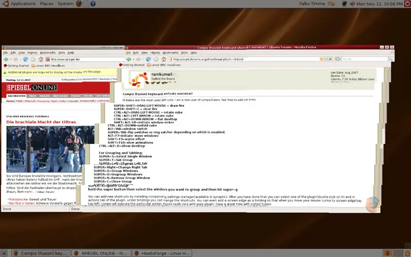Viewport: 411px width, 257px height.
Task: Click trash icon in bottom panel
Action: pos(407,253)
